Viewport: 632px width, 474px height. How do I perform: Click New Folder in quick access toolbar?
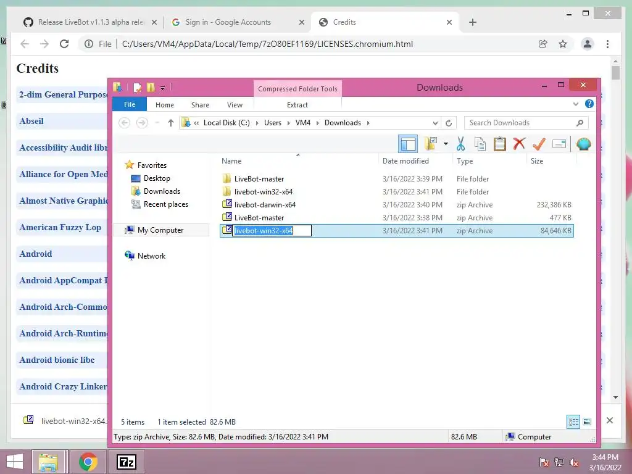151,87
